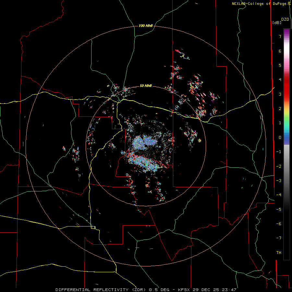292x292 pixels.
Task: Click the "TH" label on color scale
Action: [279, 253]
